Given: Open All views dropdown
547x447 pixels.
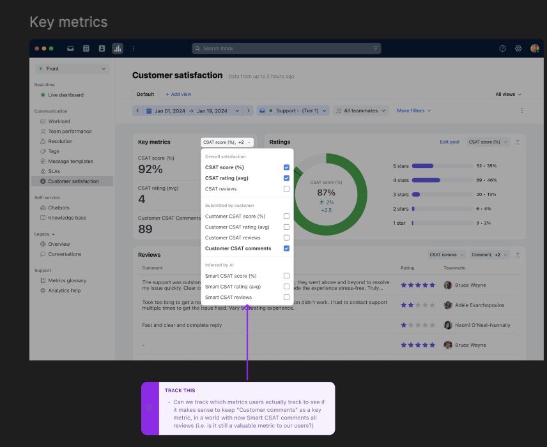Looking at the screenshot, I should 508,94.
